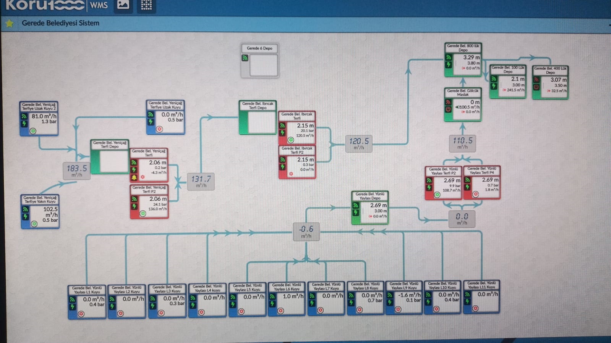Click the Gerede 6 Depo empty tank display
The height and width of the screenshot is (343, 611).
click(x=264, y=65)
